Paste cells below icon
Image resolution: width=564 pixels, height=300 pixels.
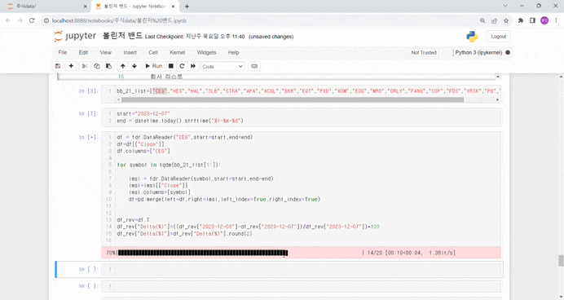108,66
